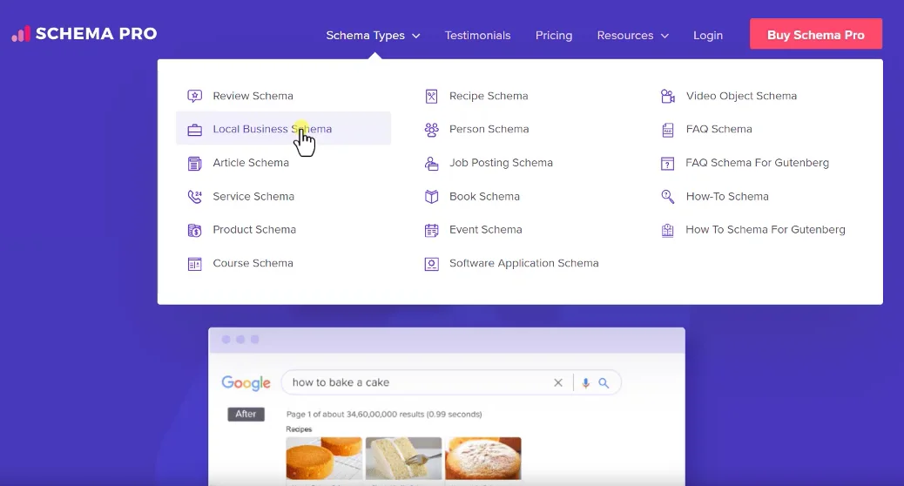904x486 pixels.
Task: Click the Service Schema phone icon
Action: [195, 197]
